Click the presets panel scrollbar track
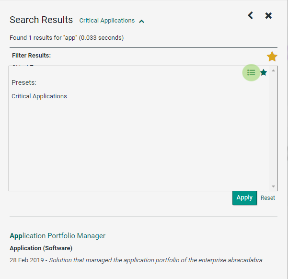Screen dimensions: 288x279 click(274, 129)
